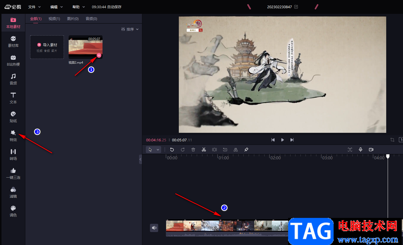The width and height of the screenshot is (403, 245).
Task: Open the 一键三连 panel
Action: 13,174
